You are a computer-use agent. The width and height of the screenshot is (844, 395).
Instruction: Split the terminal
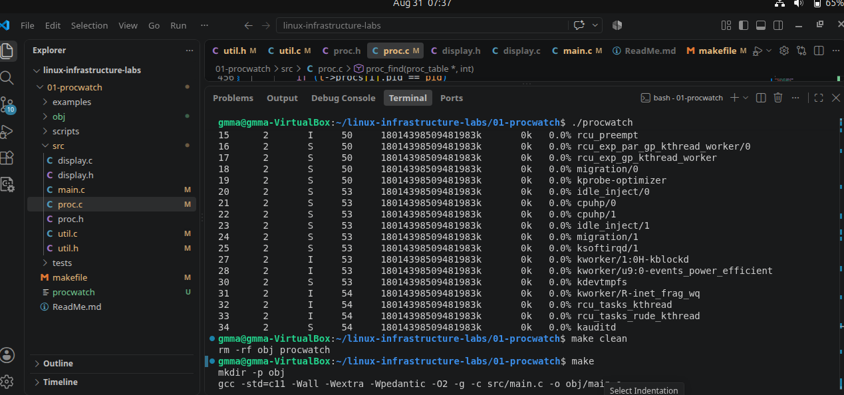pos(762,98)
